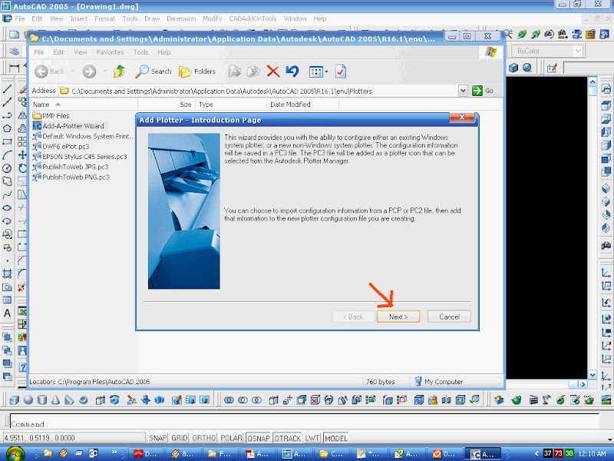
Task: Select Add-A-Plotter Wizard in file list
Action: click(68, 126)
